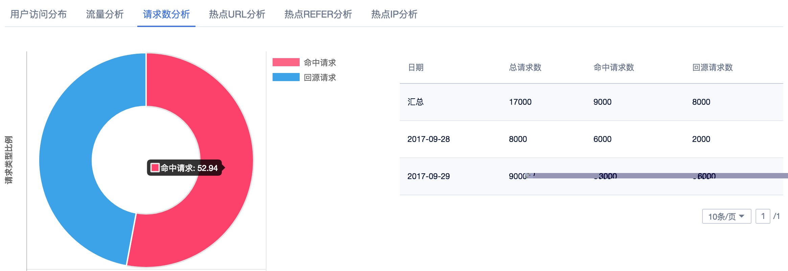Open the 用户访问分布 tab

(39, 14)
